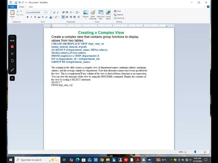
Task: Open the highlight color dropdown arrow
Action: pyautogui.click(x=58, y=17)
